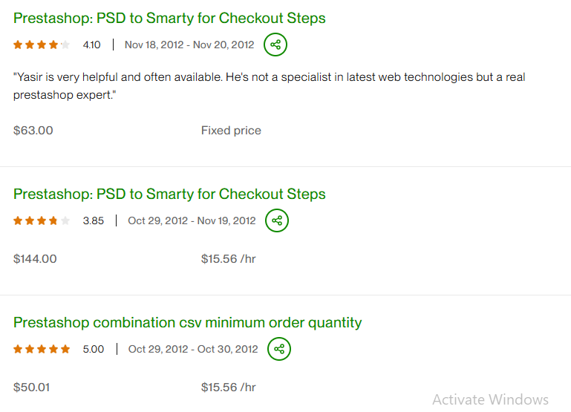Click the 5.00 rating score

coord(94,349)
